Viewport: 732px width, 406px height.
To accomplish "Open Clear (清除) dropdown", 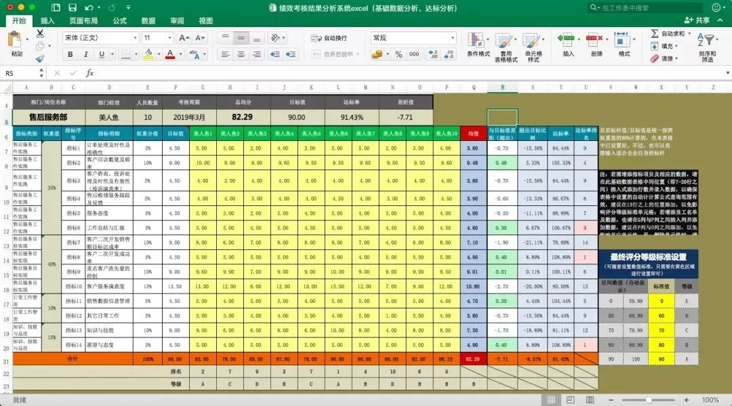I will 664,59.
